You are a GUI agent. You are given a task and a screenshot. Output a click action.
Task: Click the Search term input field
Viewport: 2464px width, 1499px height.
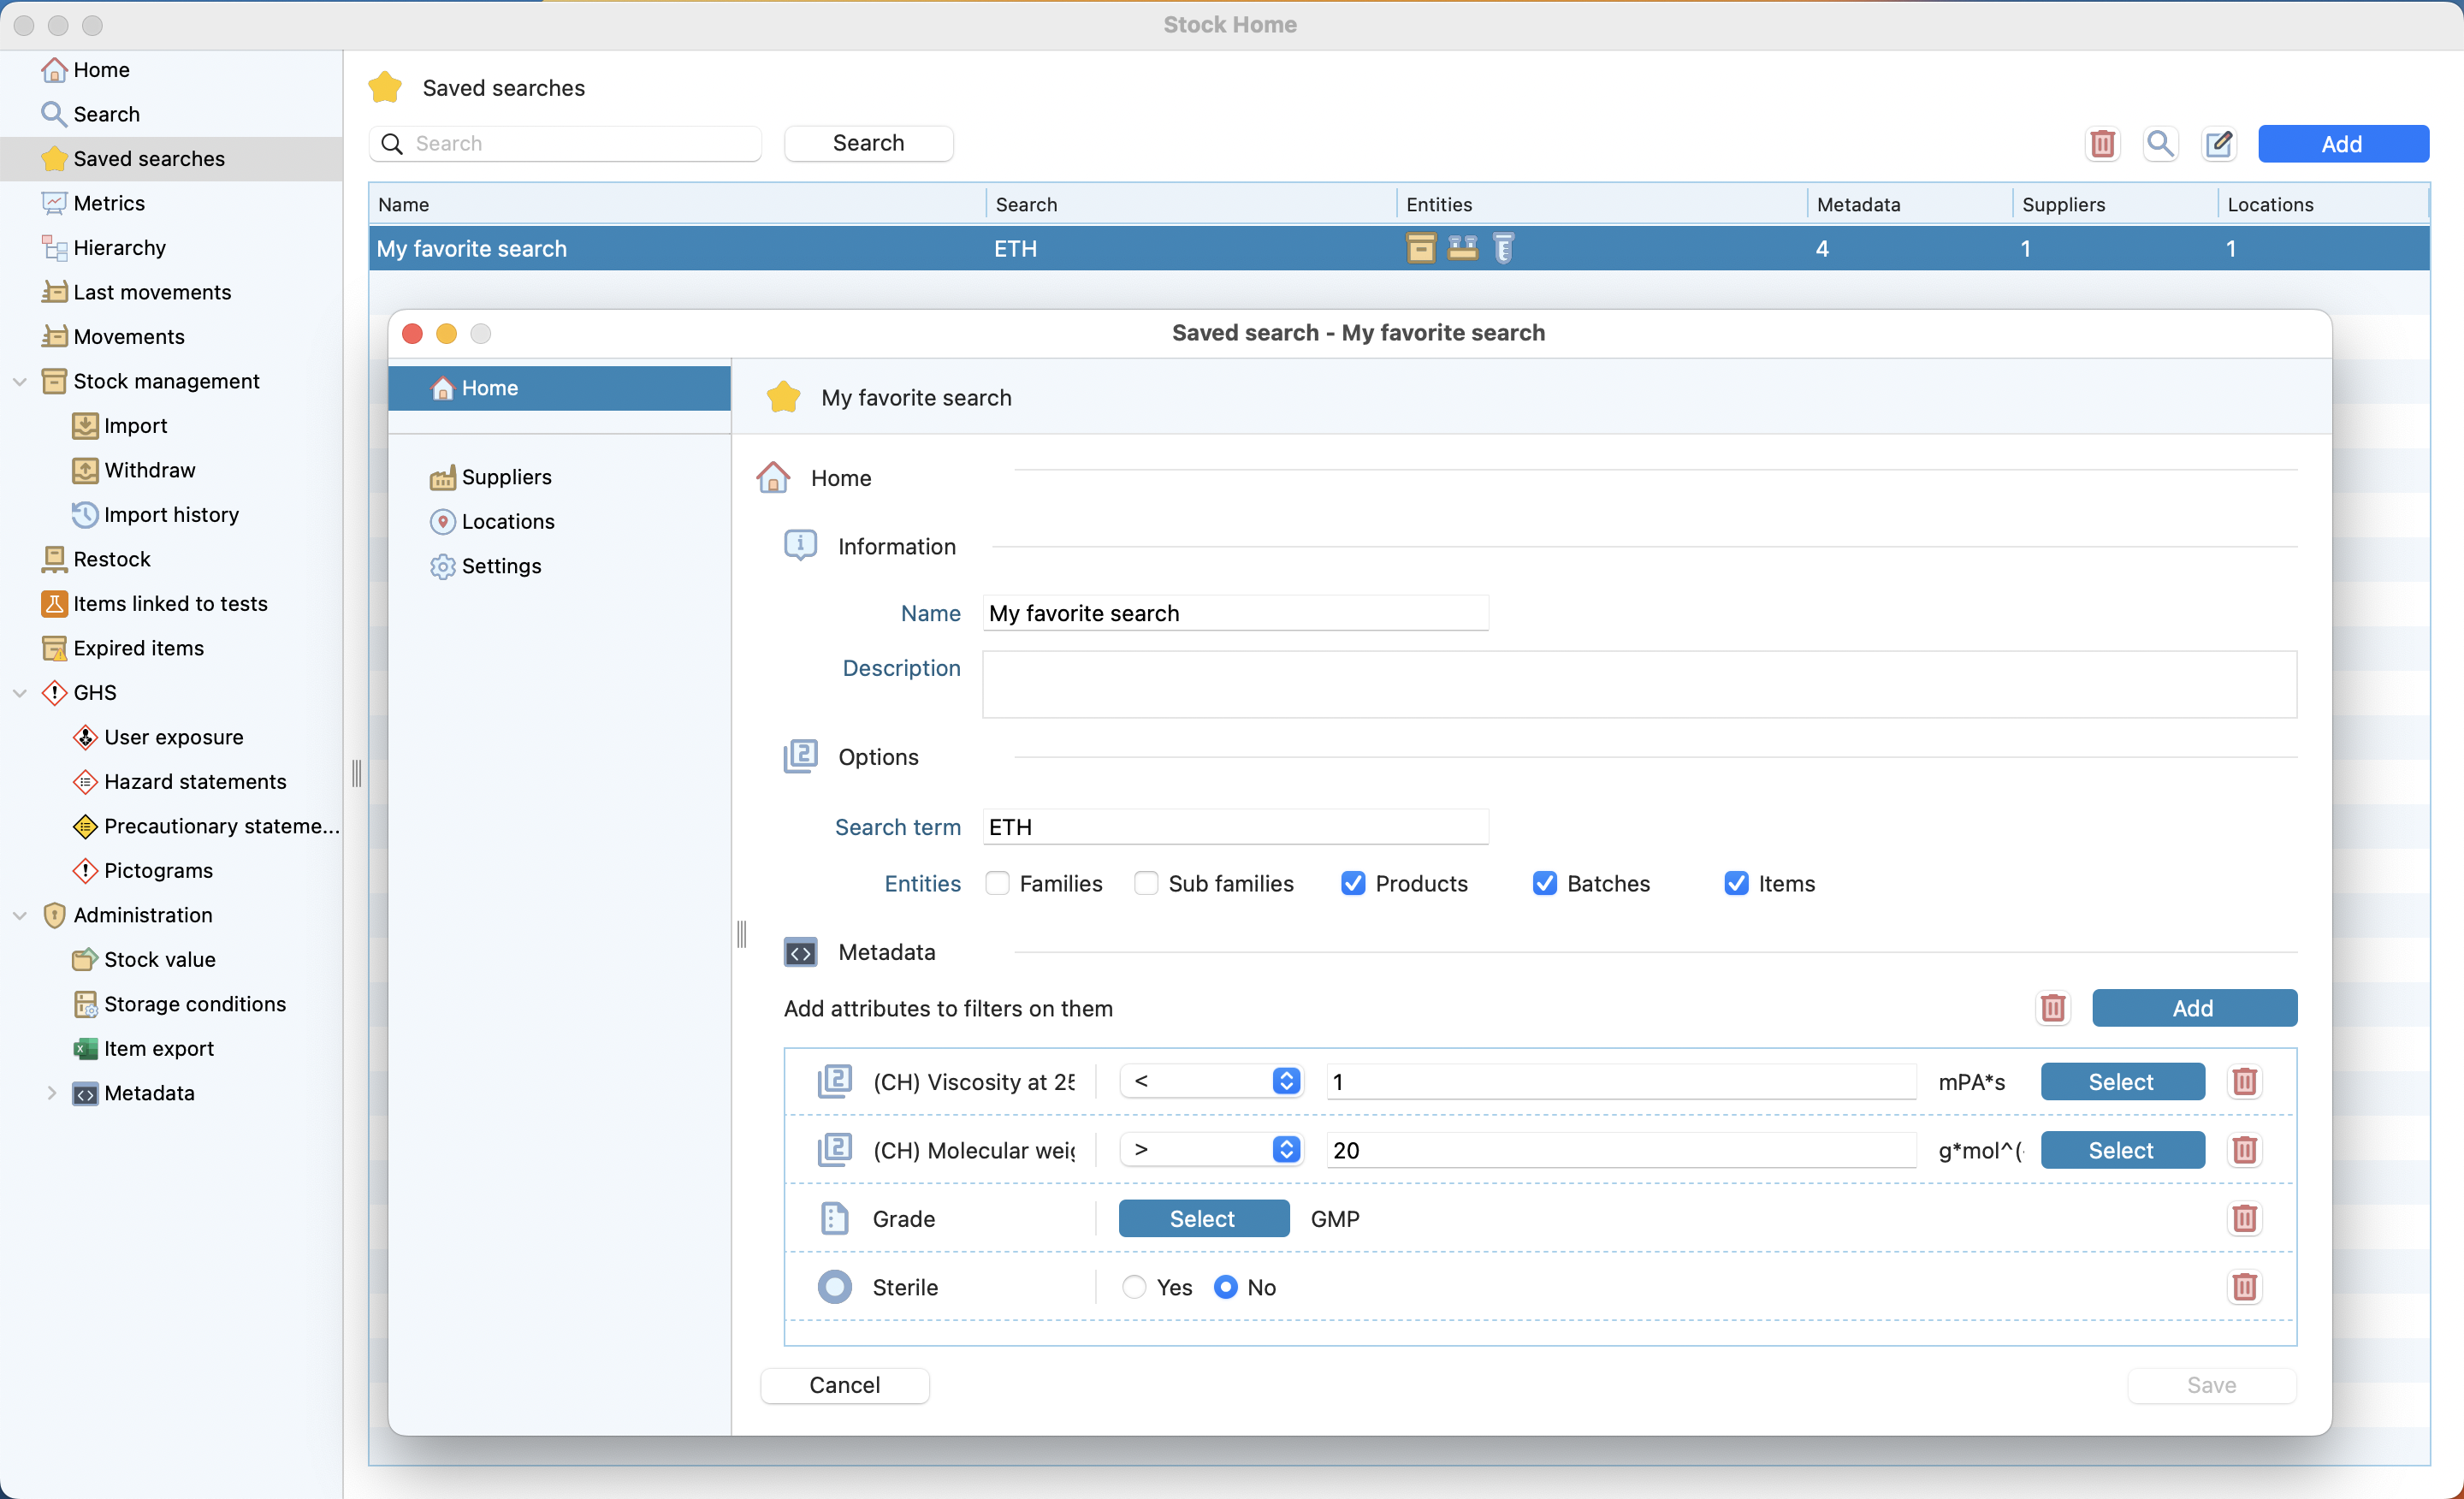[1235, 827]
